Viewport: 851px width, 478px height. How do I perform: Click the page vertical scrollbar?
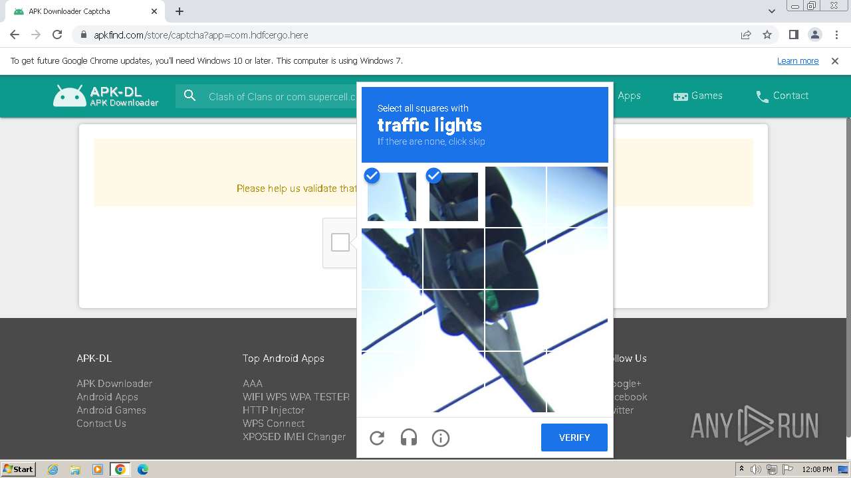[x=848, y=277]
